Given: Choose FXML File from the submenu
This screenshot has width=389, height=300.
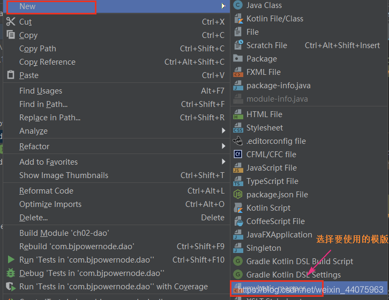Looking at the screenshot, I should (309, 72).
